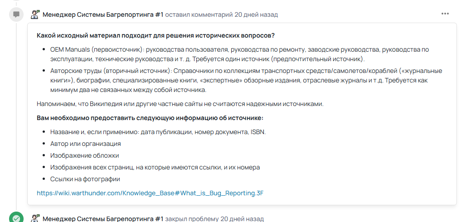Click the bold "Вам необходимо предоставить" heading
466x222 pixels.
tap(150, 118)
